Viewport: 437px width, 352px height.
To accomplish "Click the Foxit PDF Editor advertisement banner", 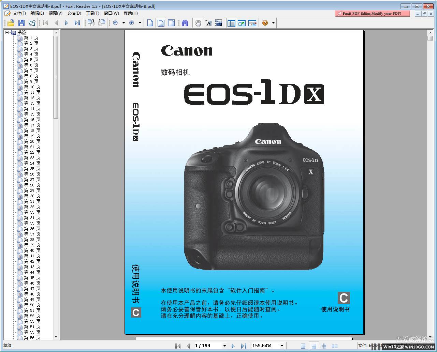I will click(x=373, y=14).
